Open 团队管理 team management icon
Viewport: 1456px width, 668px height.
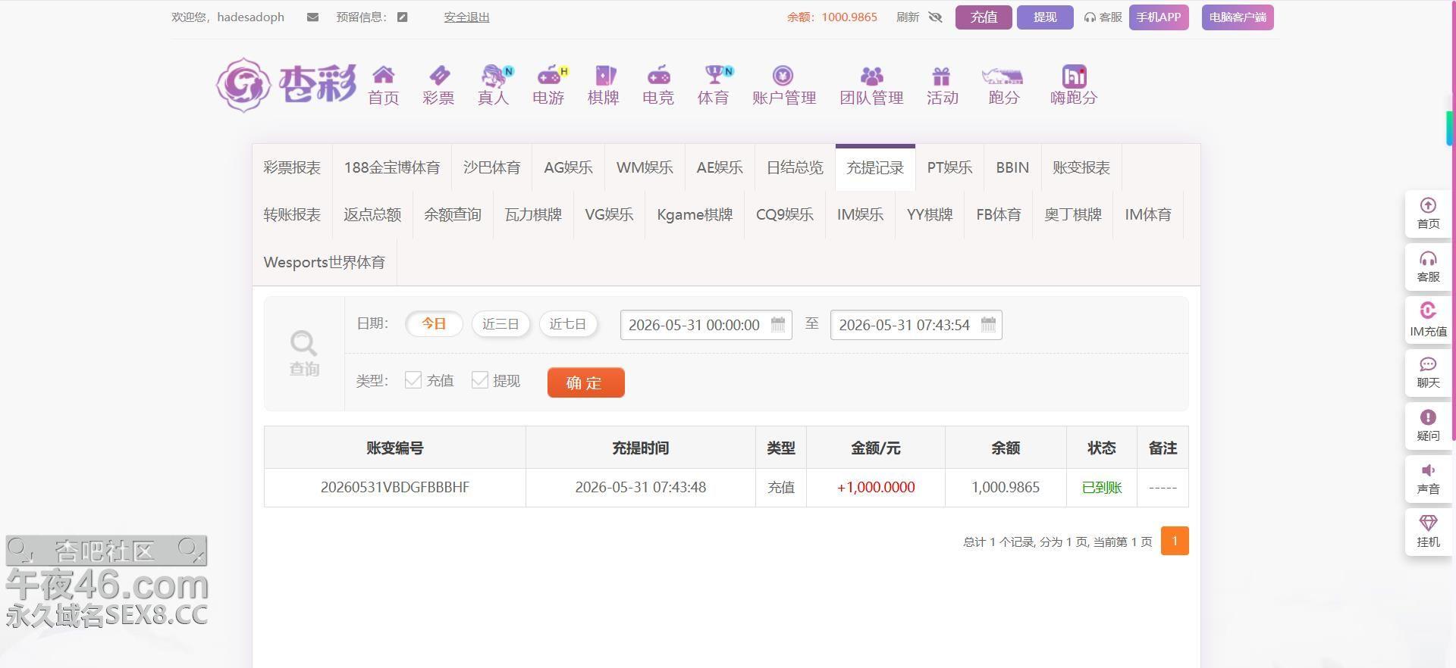pos(872,75)
